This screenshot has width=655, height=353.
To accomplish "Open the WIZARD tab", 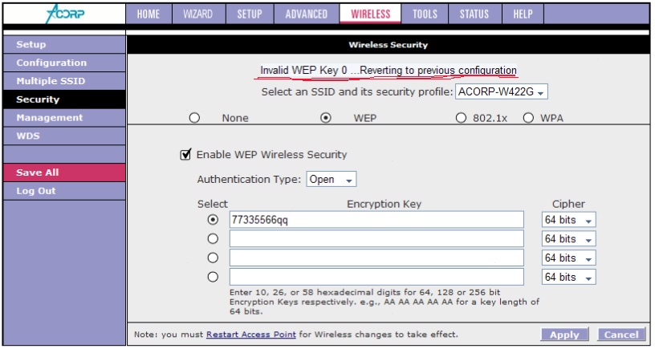I will pyautogui.click(x=197, y=14).
